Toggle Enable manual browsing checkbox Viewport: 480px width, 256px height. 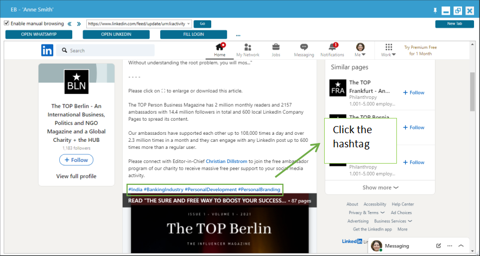pos(7,23)
